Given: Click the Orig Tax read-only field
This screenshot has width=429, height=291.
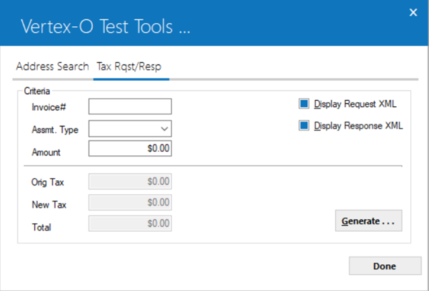Looking at the screenshot, I should pos(130,181).
